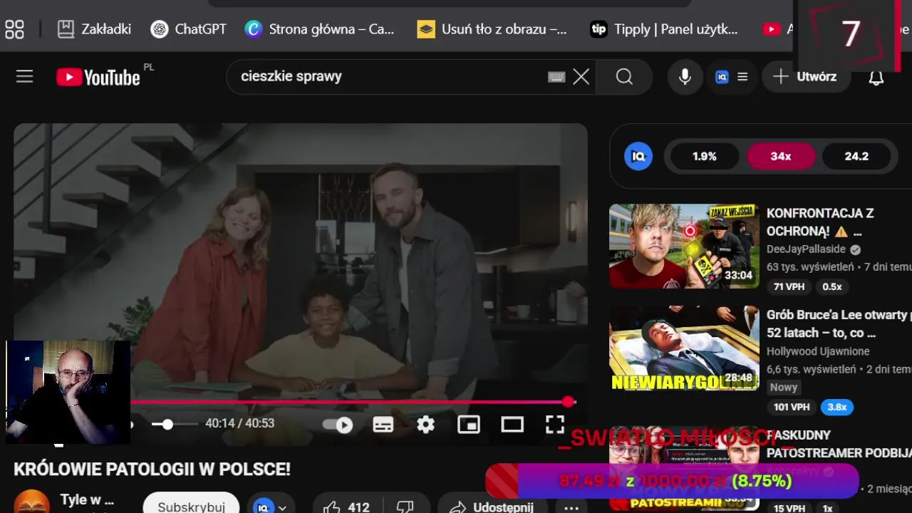Open player settings gear

pos(426,425)
